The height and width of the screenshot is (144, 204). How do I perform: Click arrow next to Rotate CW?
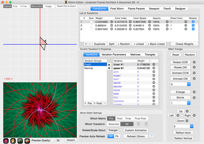coord(194,67)
